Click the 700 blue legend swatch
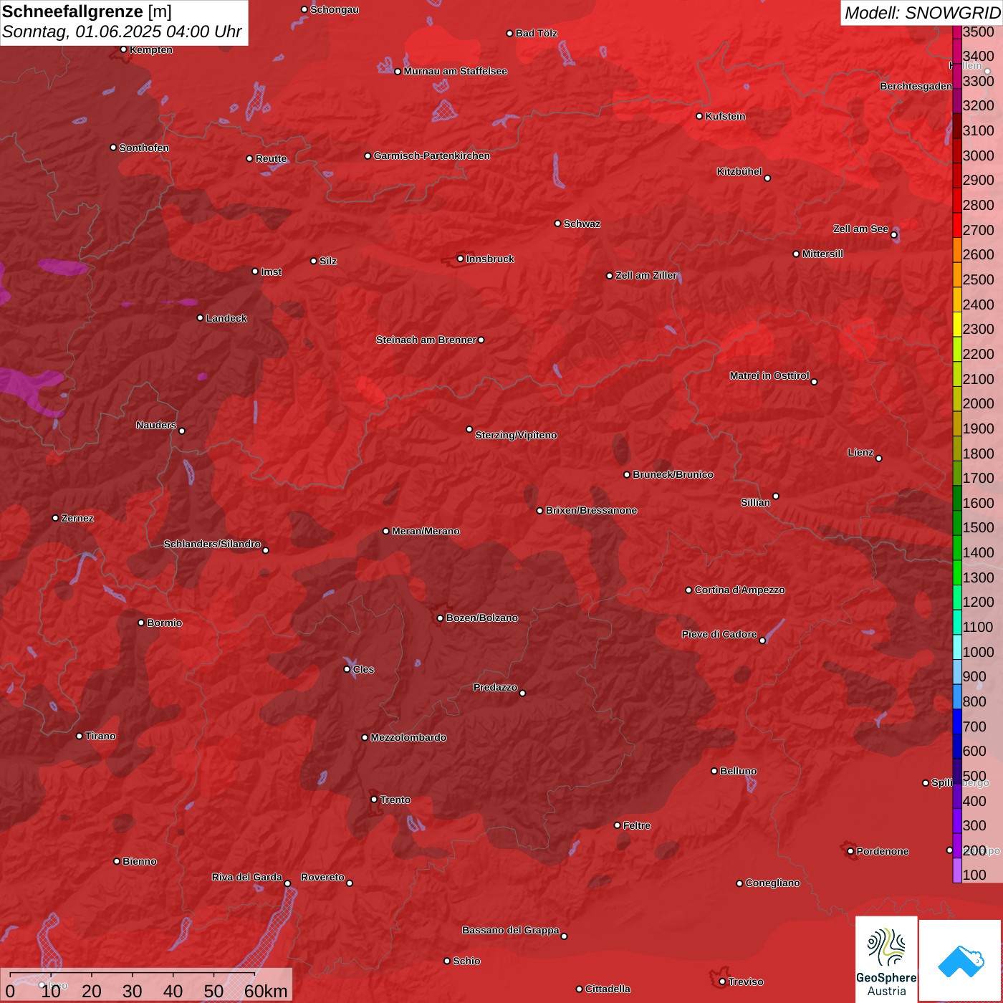This screenshot has width=1003, height=1003. (957, 722)
